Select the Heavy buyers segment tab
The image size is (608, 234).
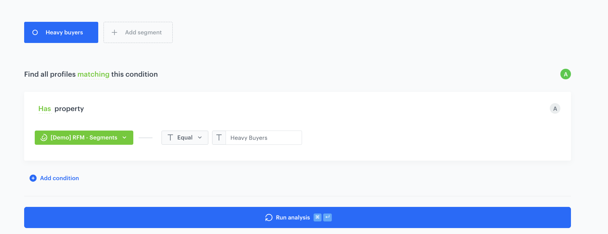tap(61, 32)
